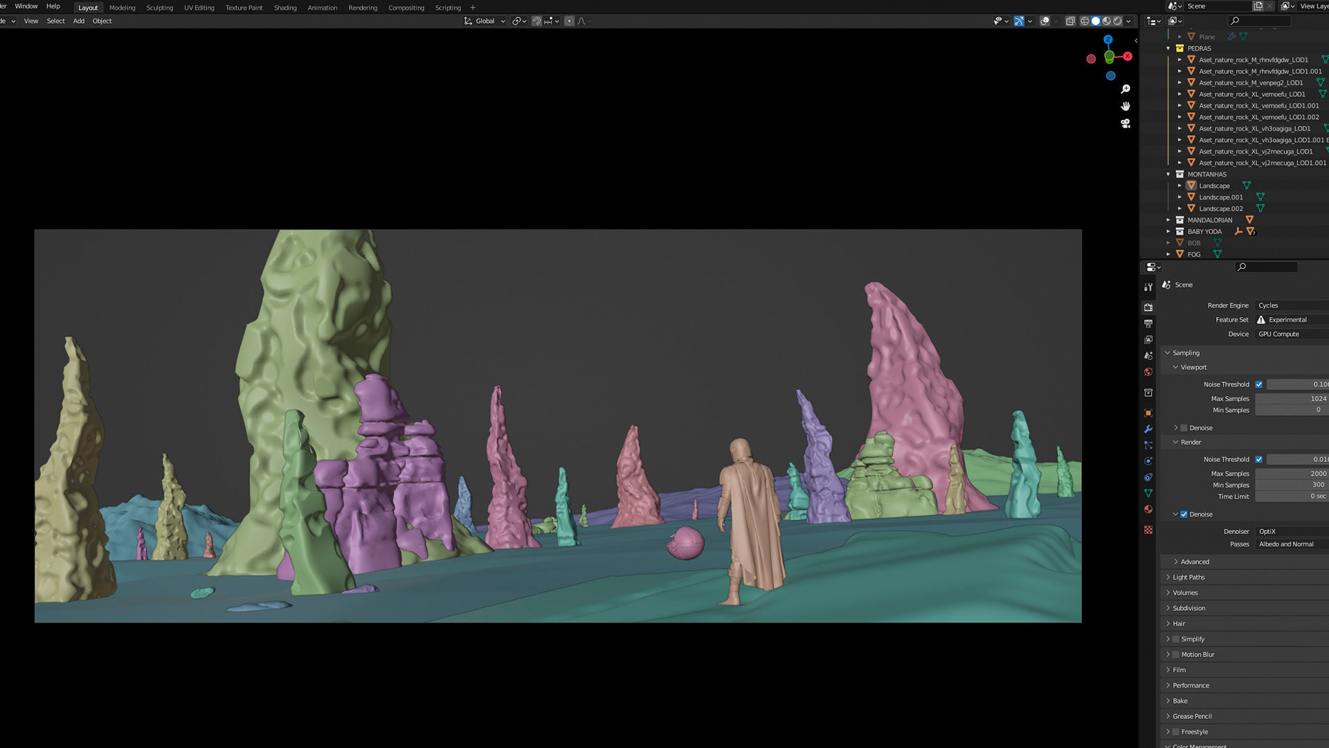Enable the Motion Blur checkbox
Screen dimensions: 1329x748
[x=1175, y=654]
